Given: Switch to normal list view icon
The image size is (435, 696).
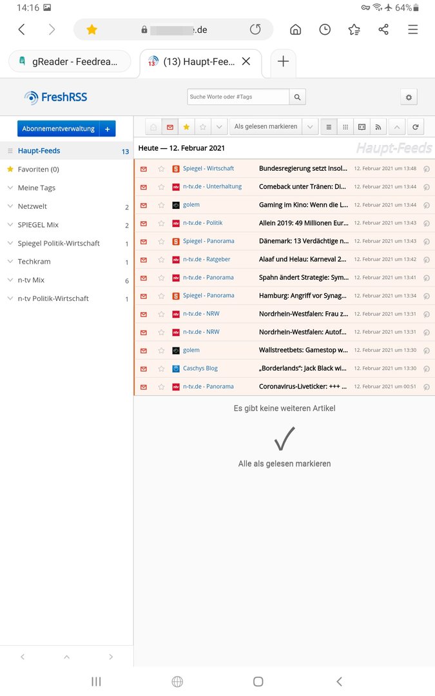Looking at the screenshot, I should [x=329, y=127].
